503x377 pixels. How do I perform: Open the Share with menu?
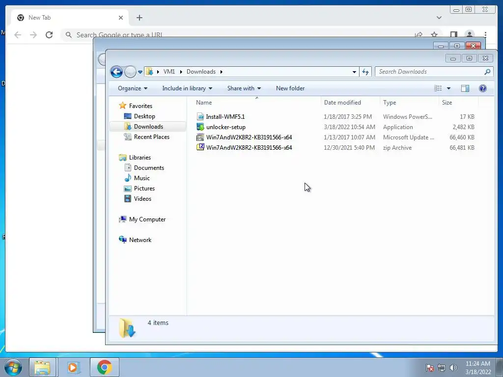tap(244, 88)
